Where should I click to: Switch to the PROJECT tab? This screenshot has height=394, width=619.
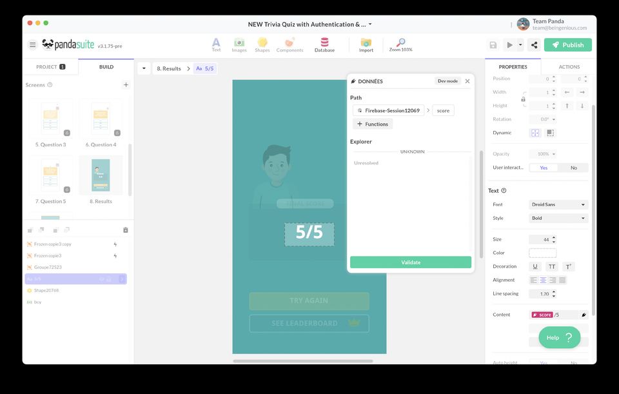pos(50,67)
